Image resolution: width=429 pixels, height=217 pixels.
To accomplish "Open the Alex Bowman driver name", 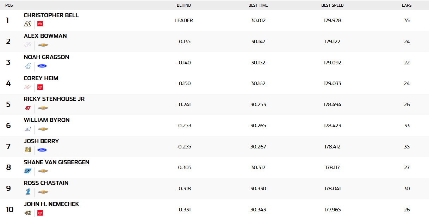I will (45, 36).
